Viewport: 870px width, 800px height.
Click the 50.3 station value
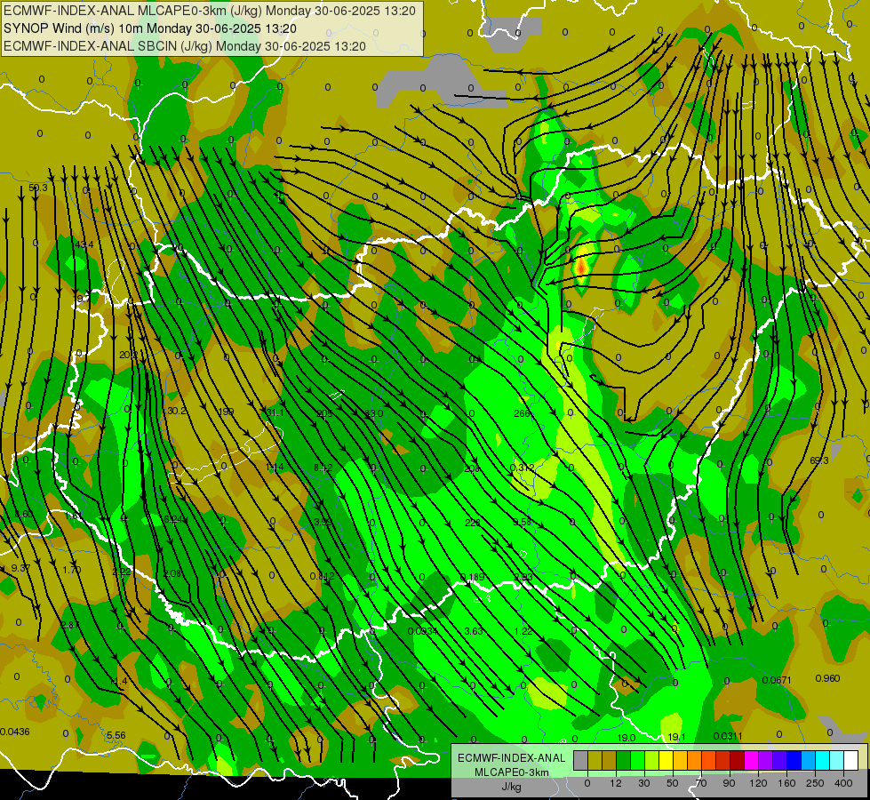pyautogui.click(x=38, y=188)
